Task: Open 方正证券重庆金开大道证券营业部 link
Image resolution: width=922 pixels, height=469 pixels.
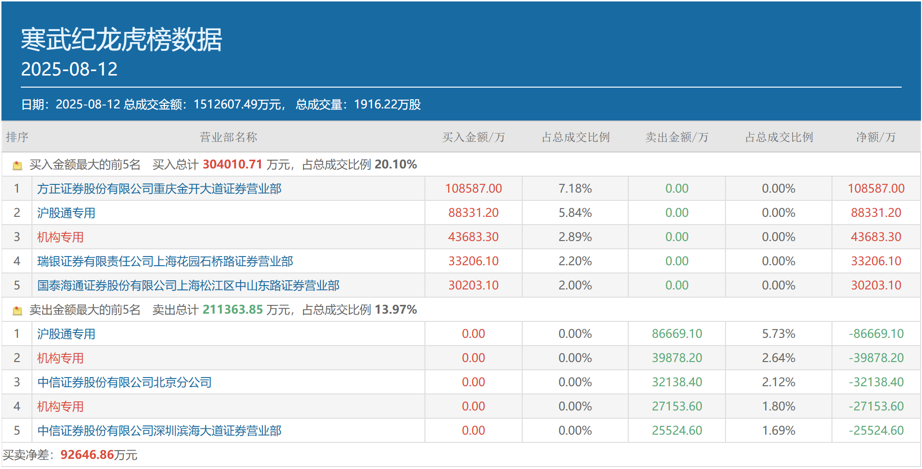Action: coord(159,189)
